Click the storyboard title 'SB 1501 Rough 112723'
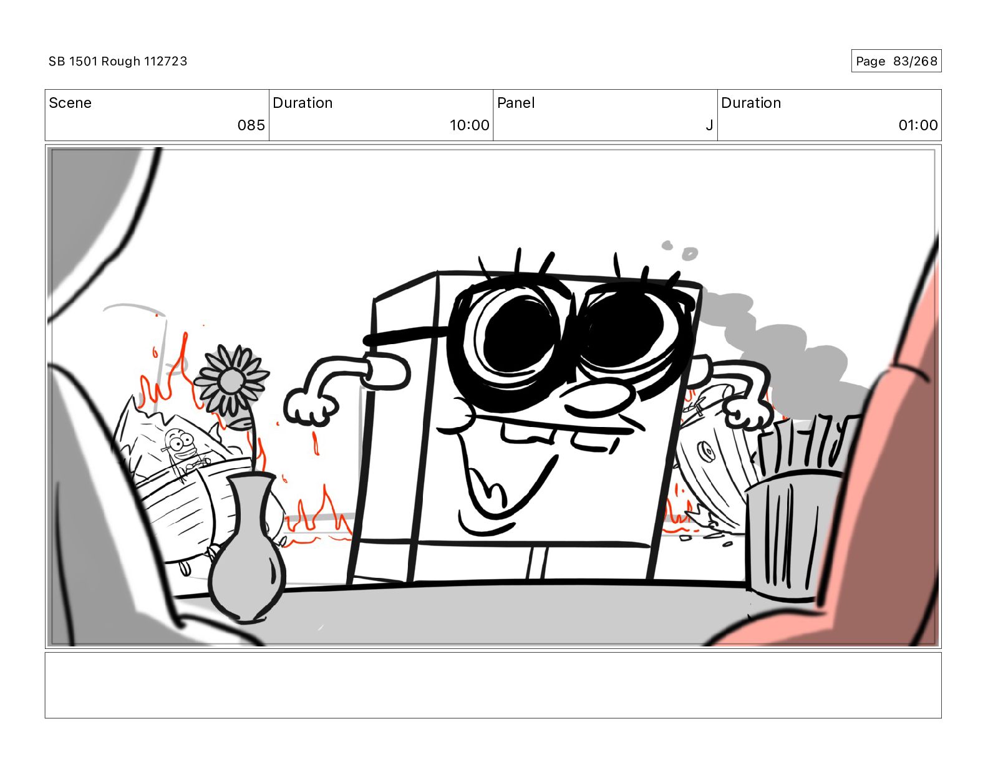The width and height of the screenshot is (988, 763). click(x=118, y=61)
